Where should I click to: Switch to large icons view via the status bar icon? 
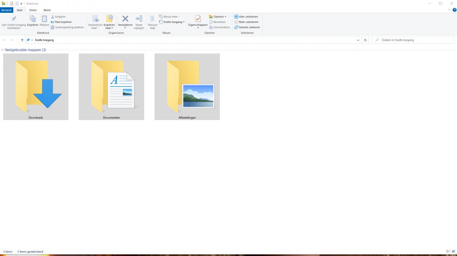click(453, 251)
